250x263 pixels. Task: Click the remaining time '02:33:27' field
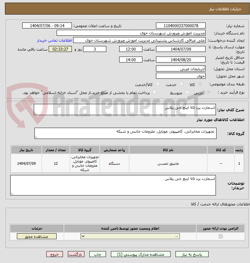pos(60,49)
